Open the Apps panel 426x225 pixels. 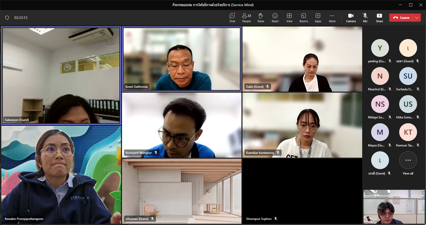(x=318, y=18)
